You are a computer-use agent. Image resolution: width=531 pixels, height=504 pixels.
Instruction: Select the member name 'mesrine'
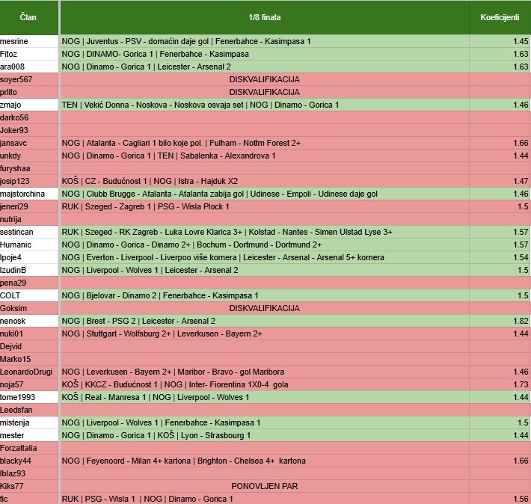coord(14,41)
